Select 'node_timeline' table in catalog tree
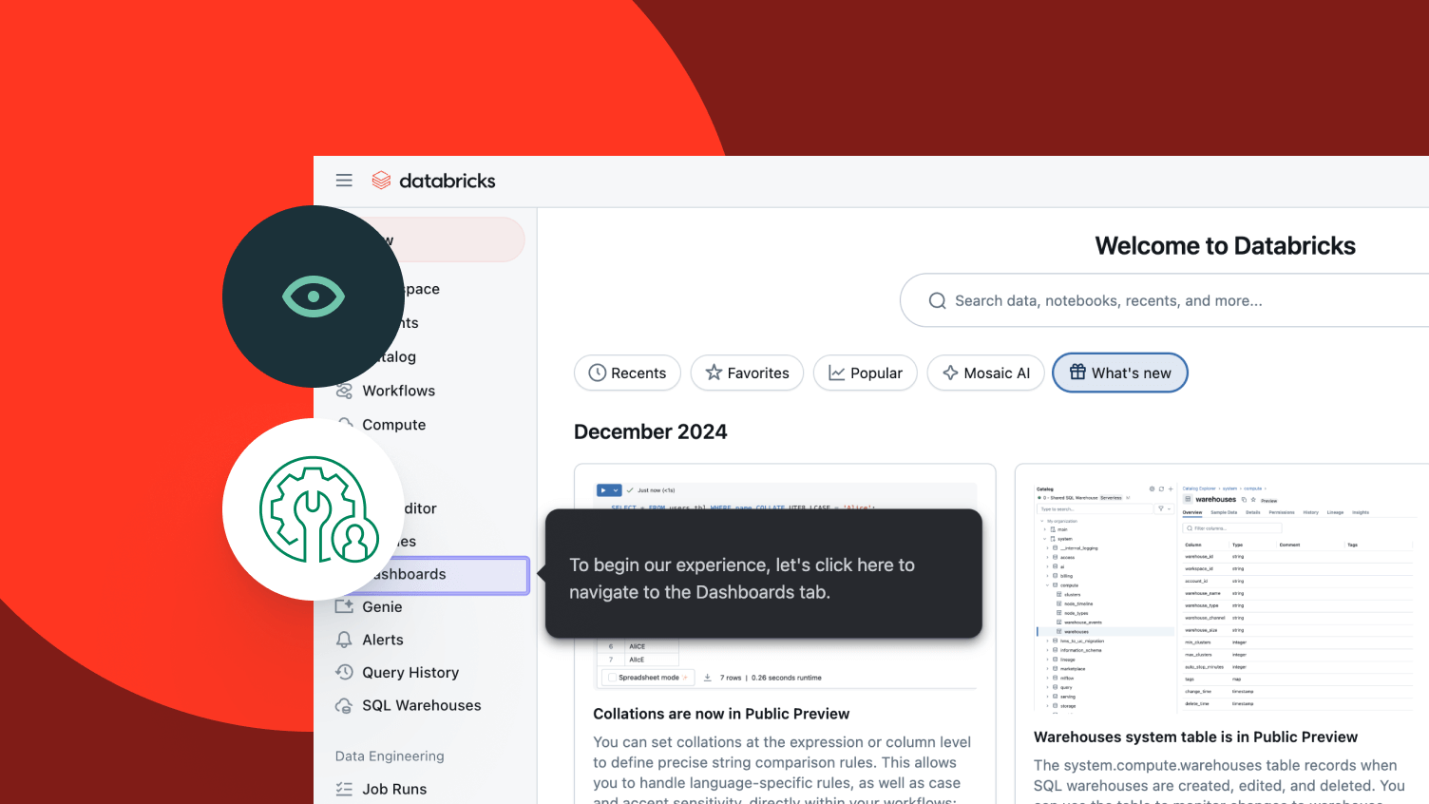Screen dimensions: 1429x804 [1077, 603]
